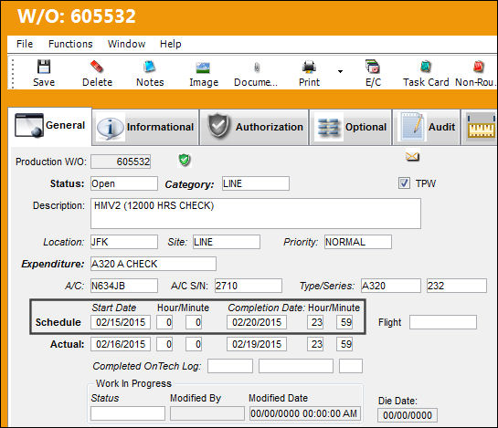Click the Site field showing LINE

(227, 242)
